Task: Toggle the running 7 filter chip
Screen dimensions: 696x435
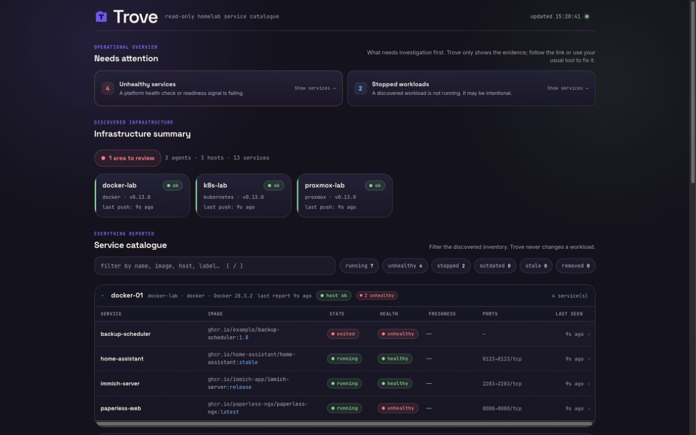Action: pyautogui.click(x=359, y=266)
